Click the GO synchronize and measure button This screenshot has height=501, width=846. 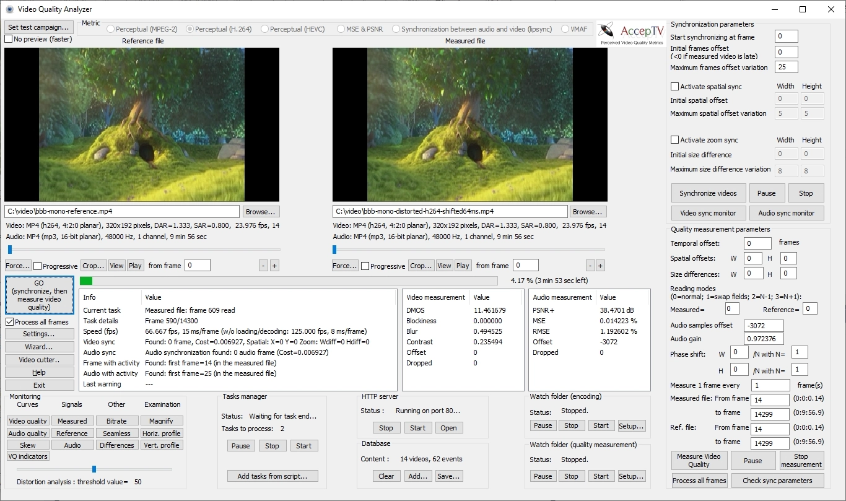tap(39, 295)
